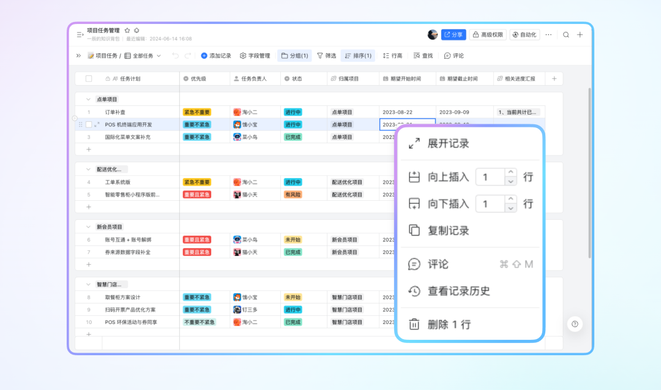Add a new field column with plus
Viewport: 661px width, 390px height.
pyautogui.click(x=555, y=78)
